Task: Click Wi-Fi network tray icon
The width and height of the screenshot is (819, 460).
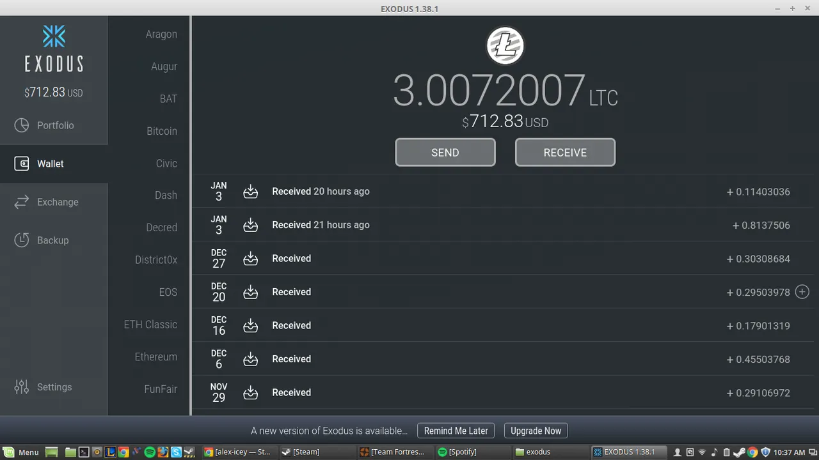Action: (702, 452)
